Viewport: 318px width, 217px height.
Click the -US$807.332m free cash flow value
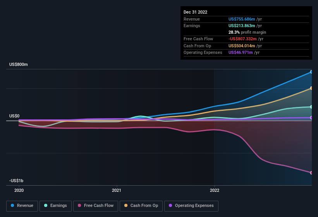coord(242,39)
